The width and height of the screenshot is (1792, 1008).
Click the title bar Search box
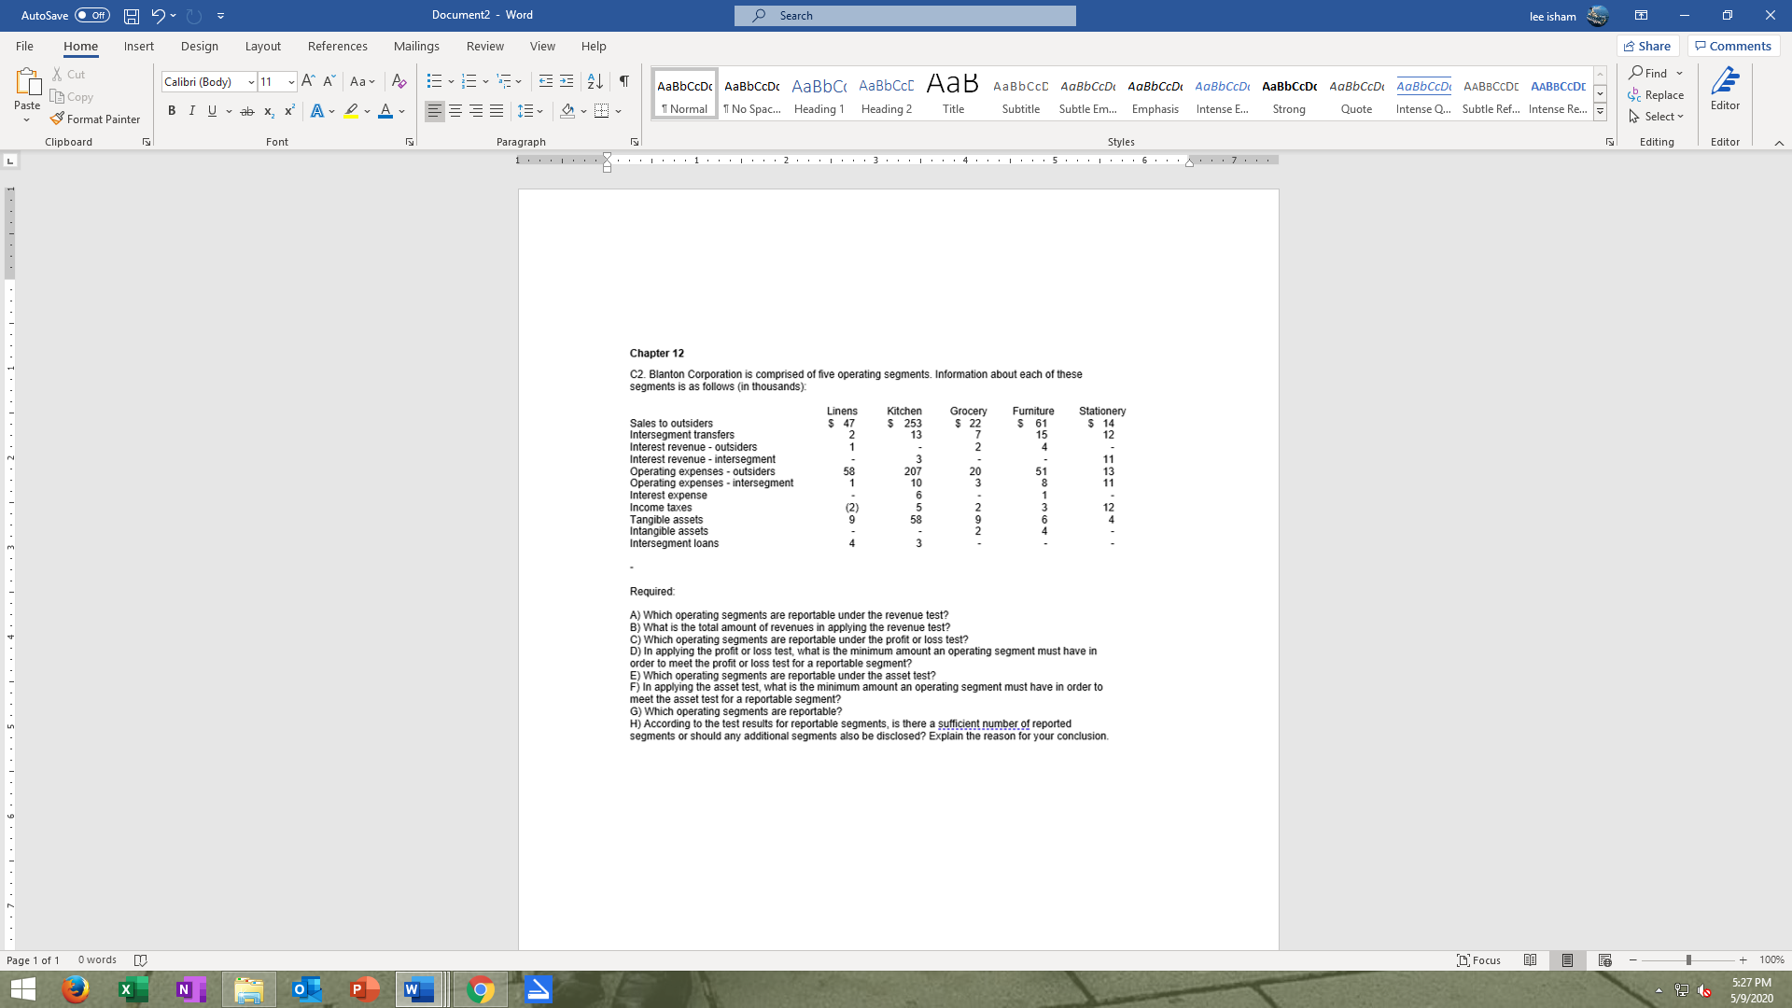[x=904, y=15]
